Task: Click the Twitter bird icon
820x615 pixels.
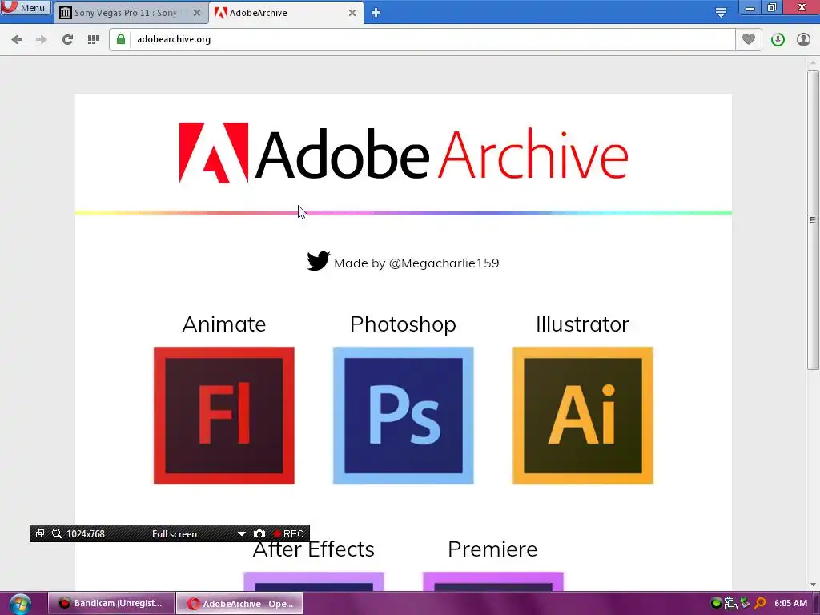Action: point(318,261)
